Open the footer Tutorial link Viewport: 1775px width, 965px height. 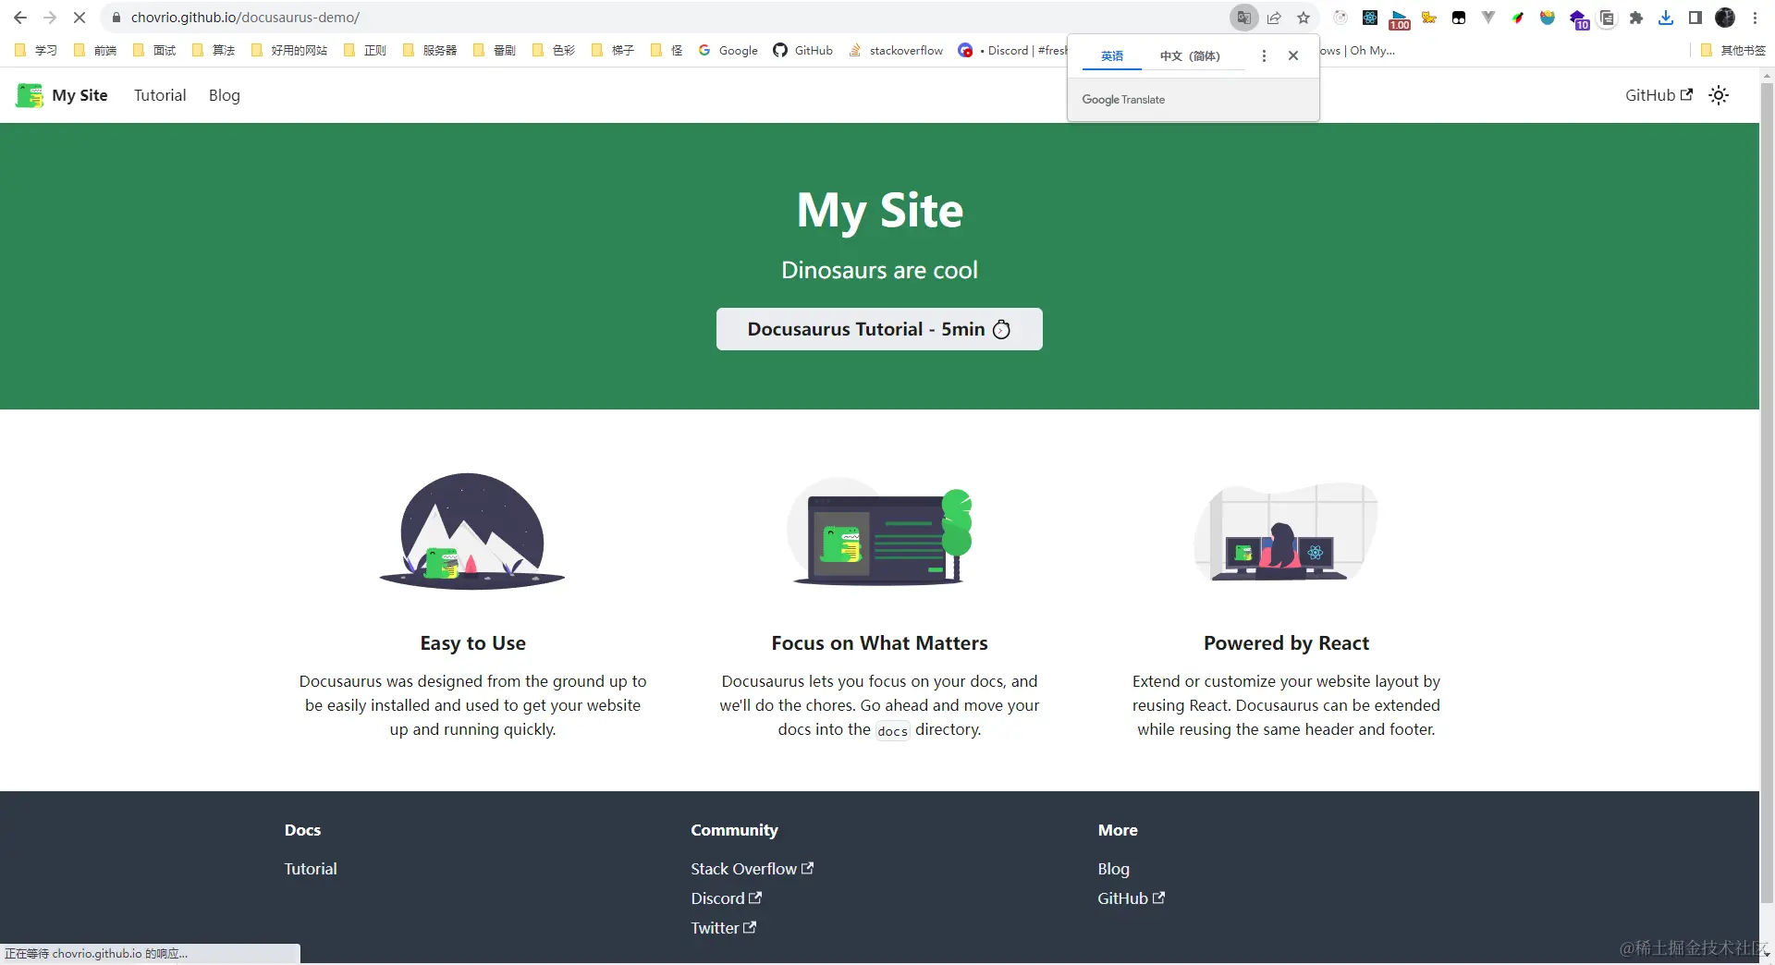tap(311, 869)
